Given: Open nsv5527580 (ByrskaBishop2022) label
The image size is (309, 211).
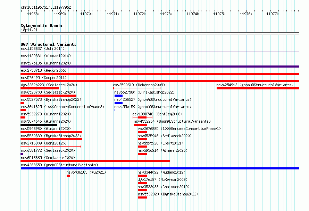Looking at the screenshot, I should pyautogui.click(x=144, y=92).
